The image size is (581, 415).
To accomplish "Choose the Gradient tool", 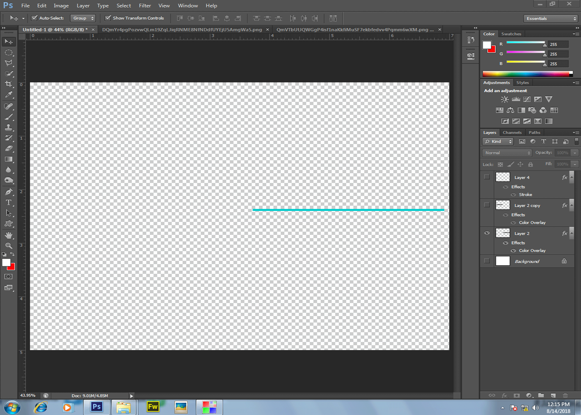I will point(9,159).
